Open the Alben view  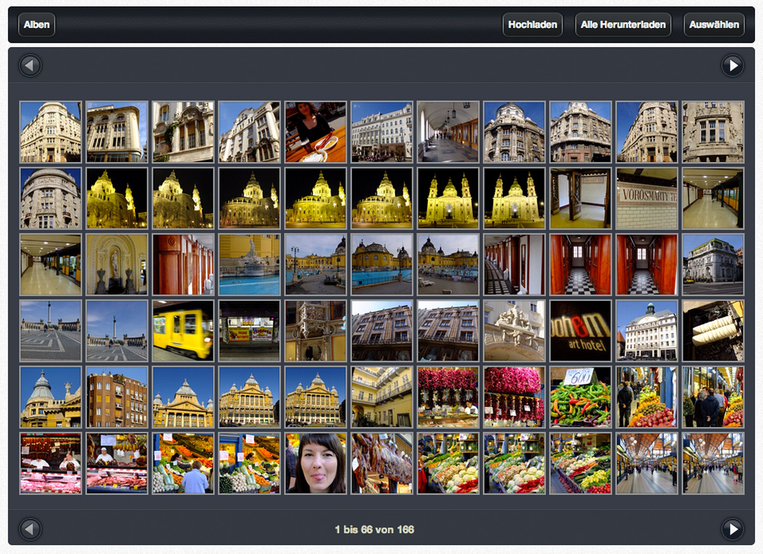37,25
